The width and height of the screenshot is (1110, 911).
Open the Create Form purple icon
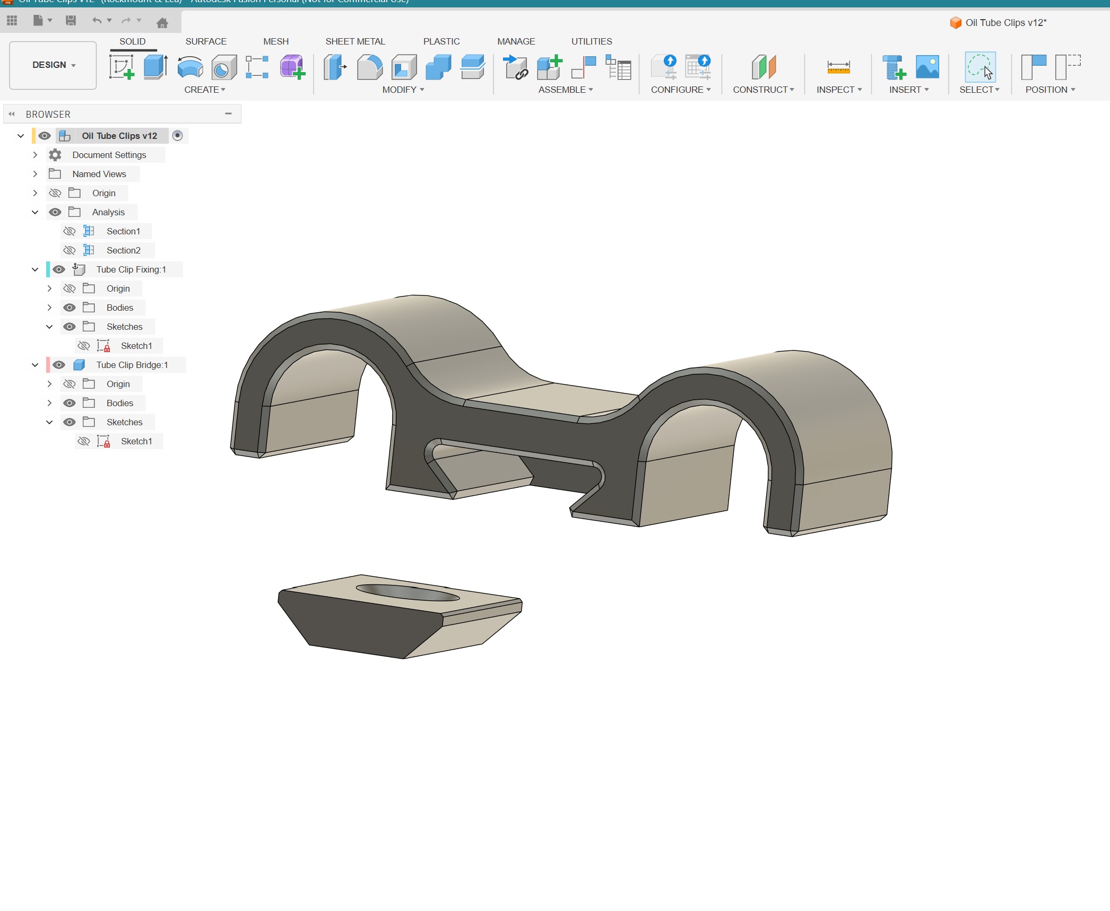(292, 67)
